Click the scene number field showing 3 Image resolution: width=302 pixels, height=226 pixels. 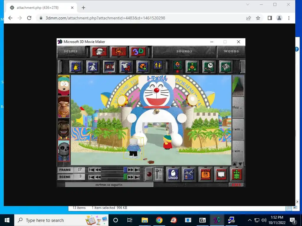79,177
